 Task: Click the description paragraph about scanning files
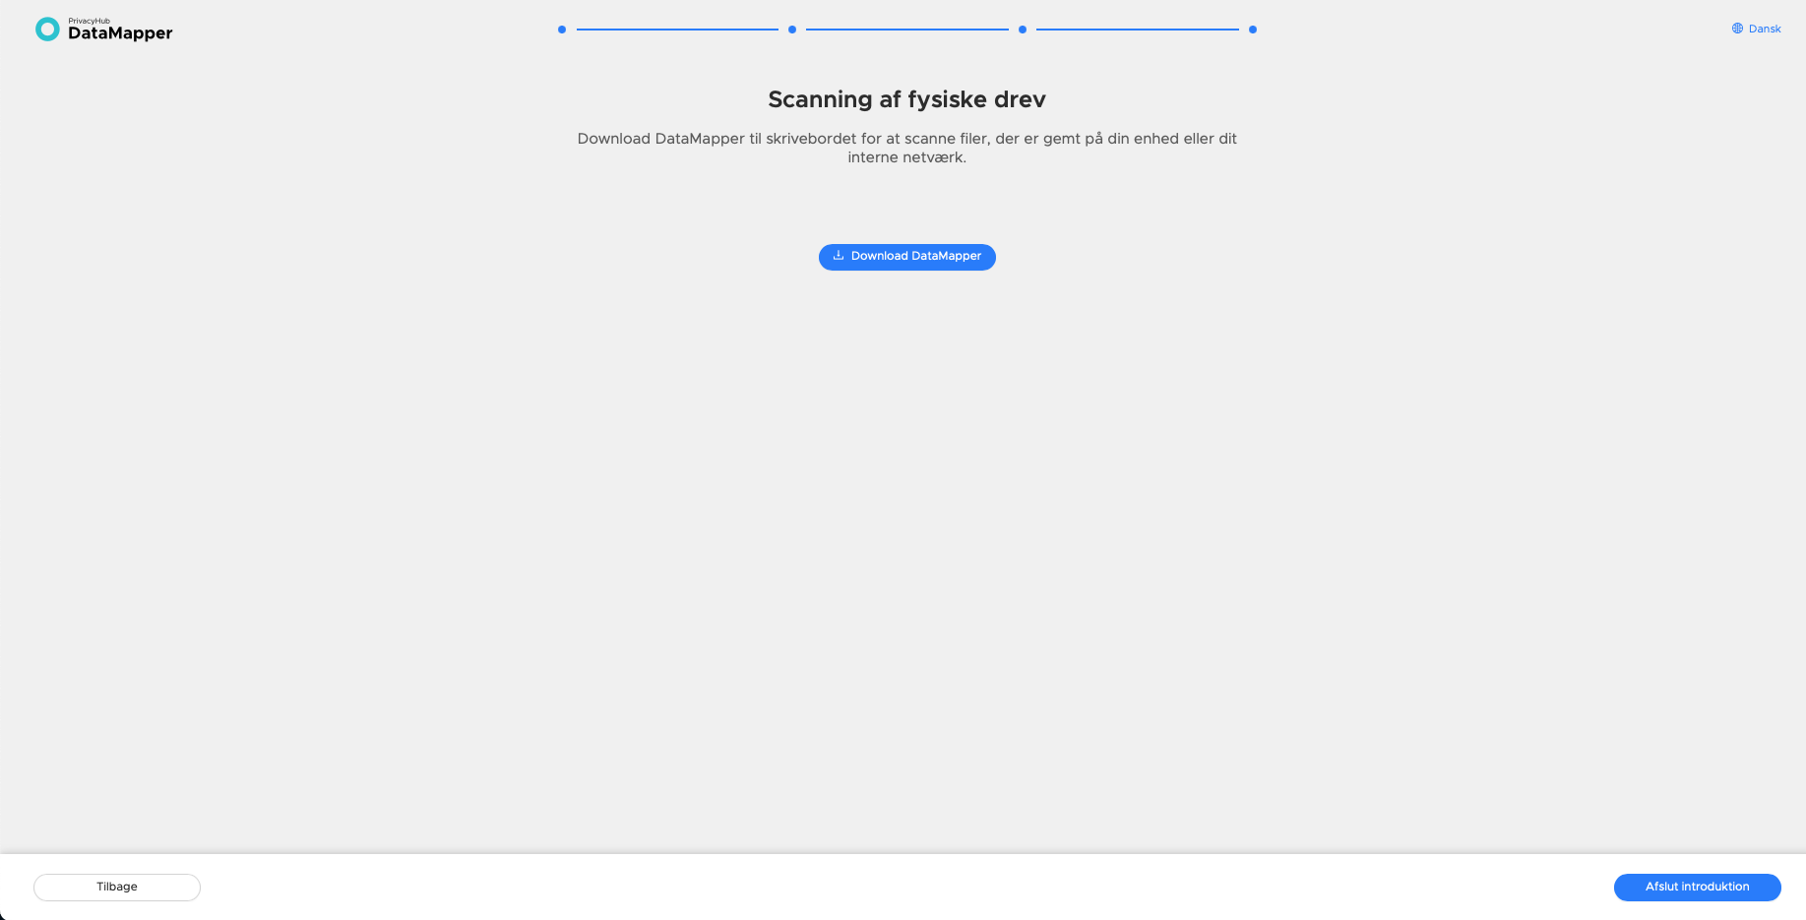click(906, 148)
